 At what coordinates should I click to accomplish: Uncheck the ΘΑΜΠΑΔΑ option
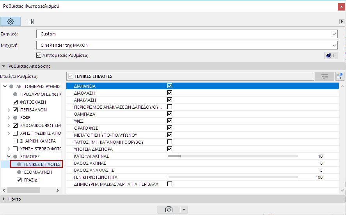tap(170, 114)
